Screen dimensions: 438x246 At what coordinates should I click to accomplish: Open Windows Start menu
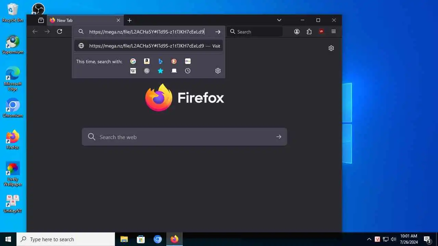(x=8, y=239)
